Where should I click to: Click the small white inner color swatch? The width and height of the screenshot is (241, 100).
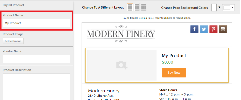pyautogui.click(x=227, y=8)
